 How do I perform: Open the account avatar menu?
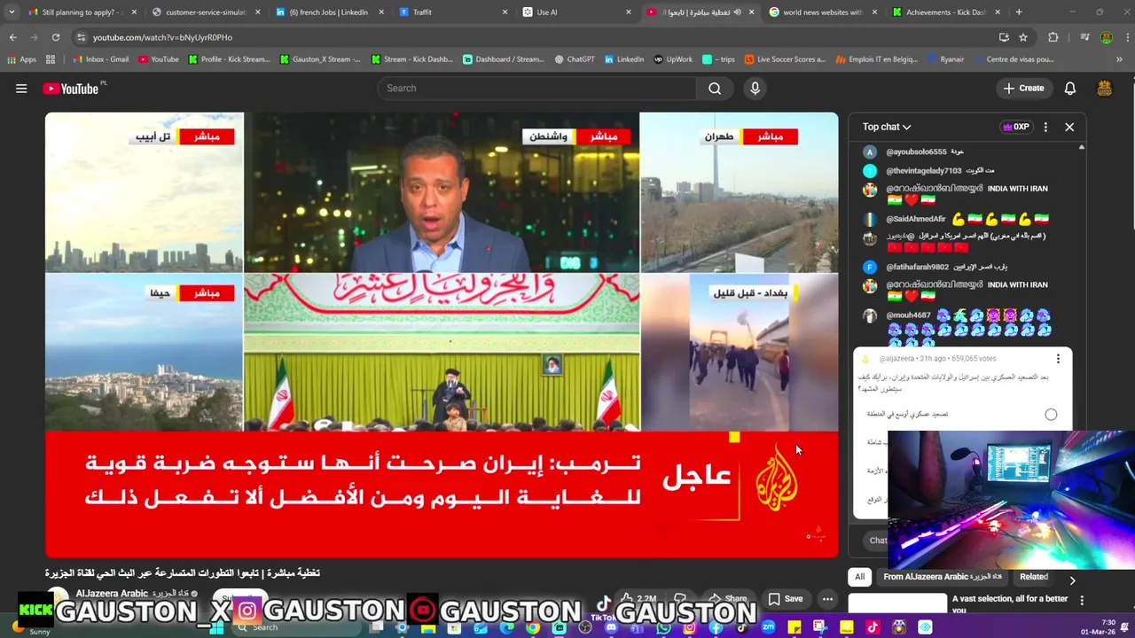click(x=1105, y=89)
